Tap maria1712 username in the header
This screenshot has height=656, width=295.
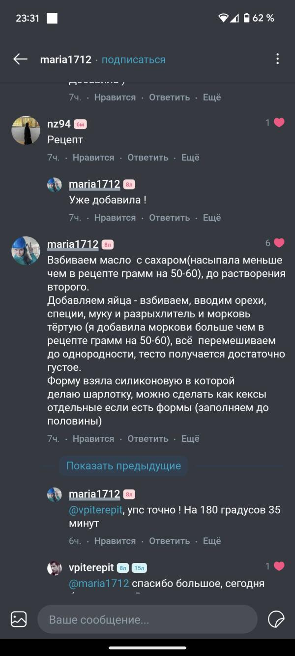click(x=66, y=60)
